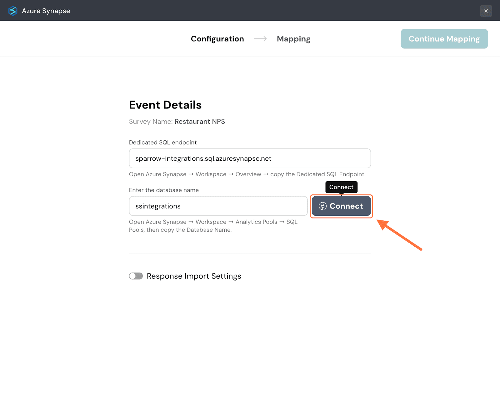Click the plug icon inside Connect button
Image resolution: width=500 pixels, height=408 pixels.
[x=322, y=206]
